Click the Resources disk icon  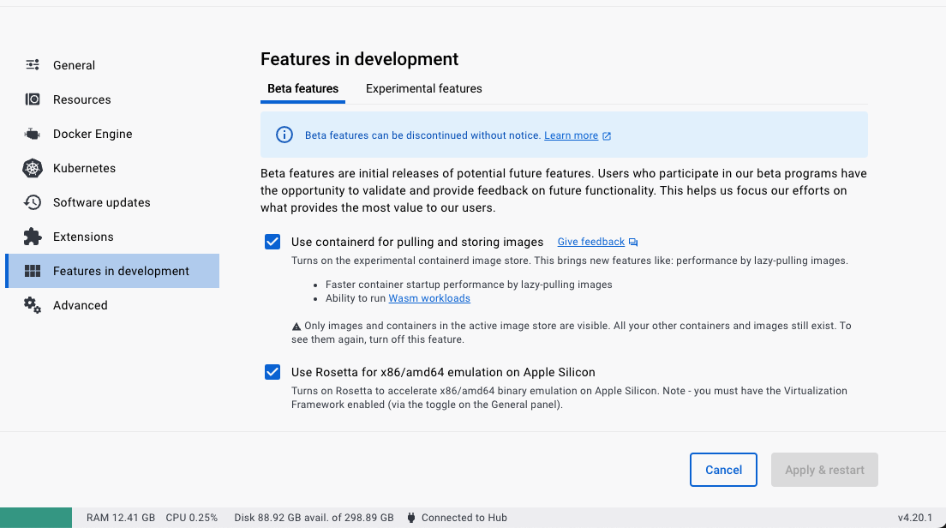pyautogui.click(x=33, y=99)
